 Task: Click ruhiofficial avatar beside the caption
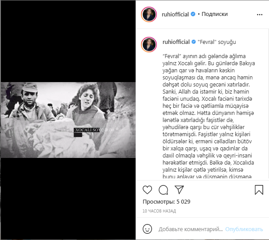(149, 44)
